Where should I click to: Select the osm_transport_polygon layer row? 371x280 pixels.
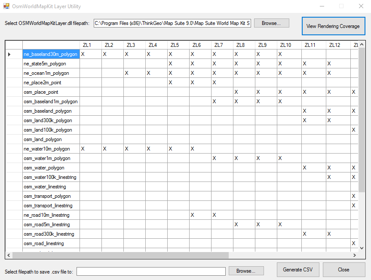[x=50, y=196]
